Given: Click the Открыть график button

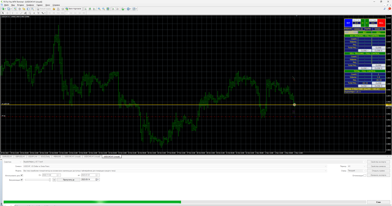Looking at the screenshot, I should click(378, 171).
